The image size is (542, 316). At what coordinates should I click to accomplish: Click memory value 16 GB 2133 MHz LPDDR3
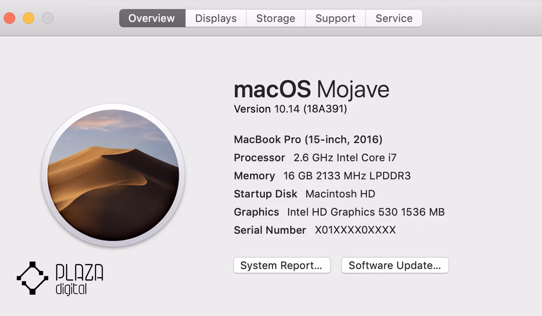coord(347,176)
